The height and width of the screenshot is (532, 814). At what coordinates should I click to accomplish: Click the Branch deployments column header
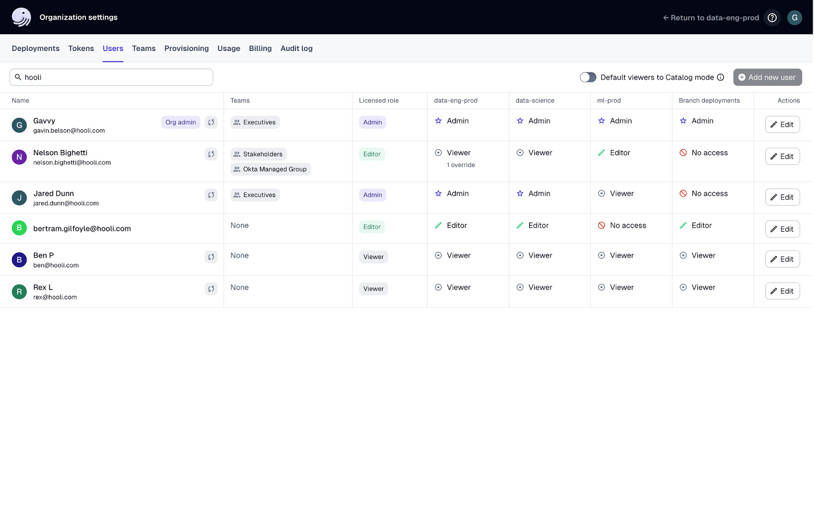click(x=710, y=101)
